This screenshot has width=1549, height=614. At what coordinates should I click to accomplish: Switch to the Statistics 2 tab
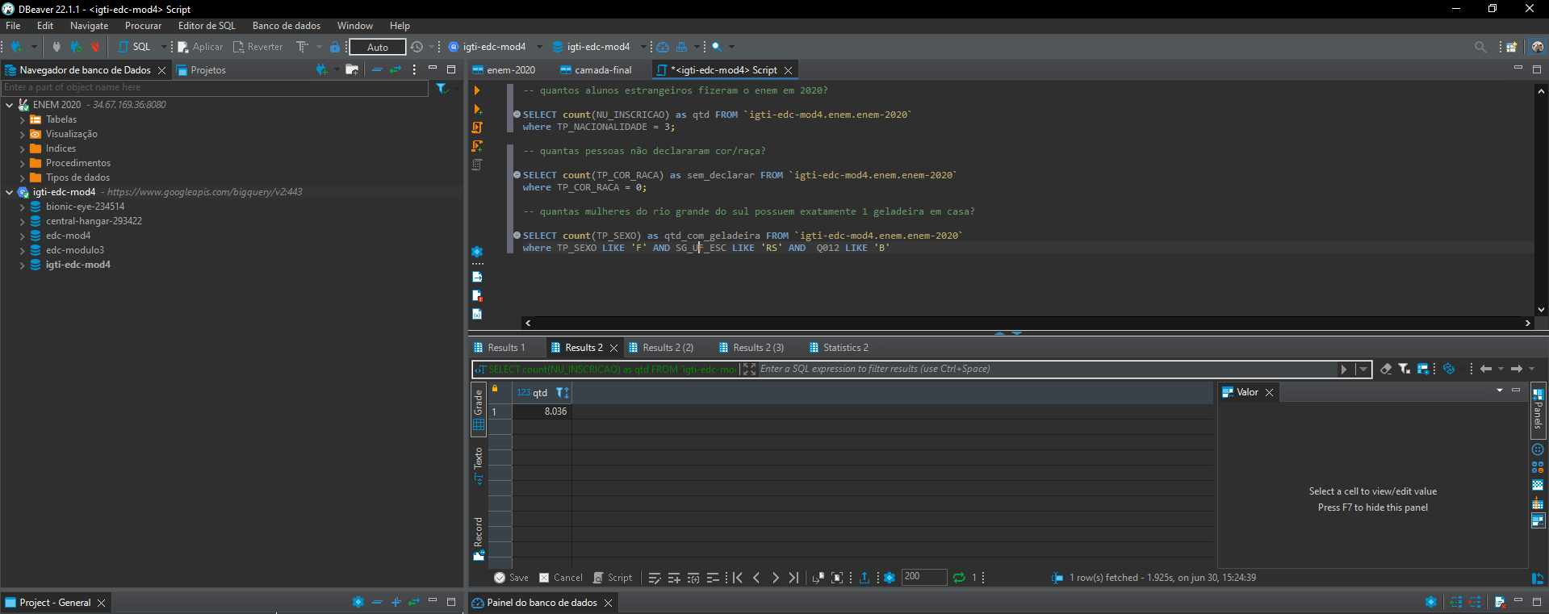pos(844,348)
